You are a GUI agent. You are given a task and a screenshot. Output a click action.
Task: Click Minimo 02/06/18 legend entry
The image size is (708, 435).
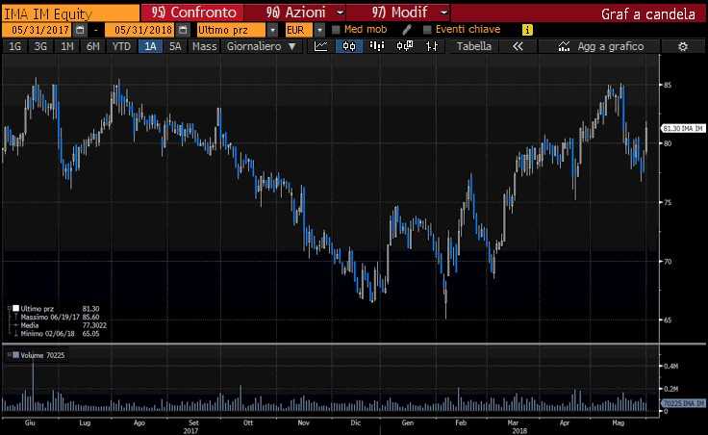pyautogui.click(x=60, y=333)
